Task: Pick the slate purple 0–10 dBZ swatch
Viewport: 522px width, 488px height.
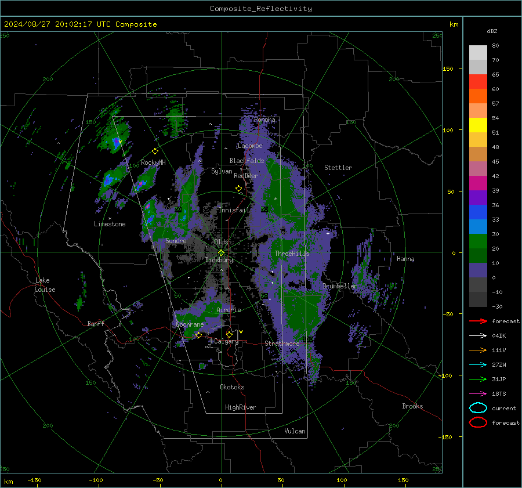Action: (478, 270)
